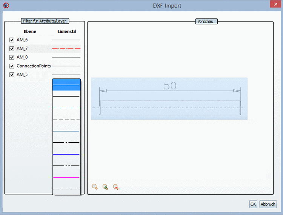Click the application logo in the title bar
283x215 pixels.
[6, 5]
